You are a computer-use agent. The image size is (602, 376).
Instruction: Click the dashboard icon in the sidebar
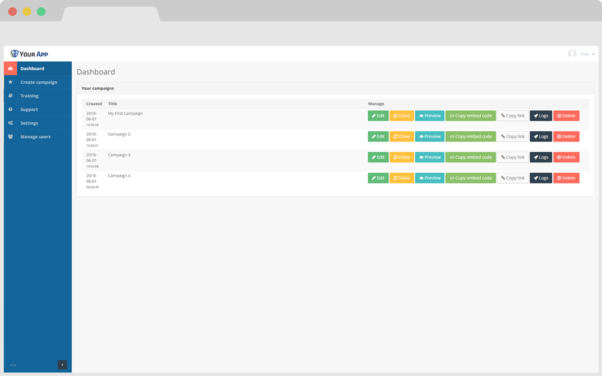tap(10, 69)
